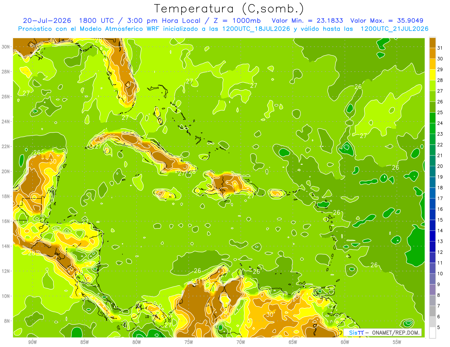
Task: Click the '22N' latitude axis label
Action: (x=6, y=146)
